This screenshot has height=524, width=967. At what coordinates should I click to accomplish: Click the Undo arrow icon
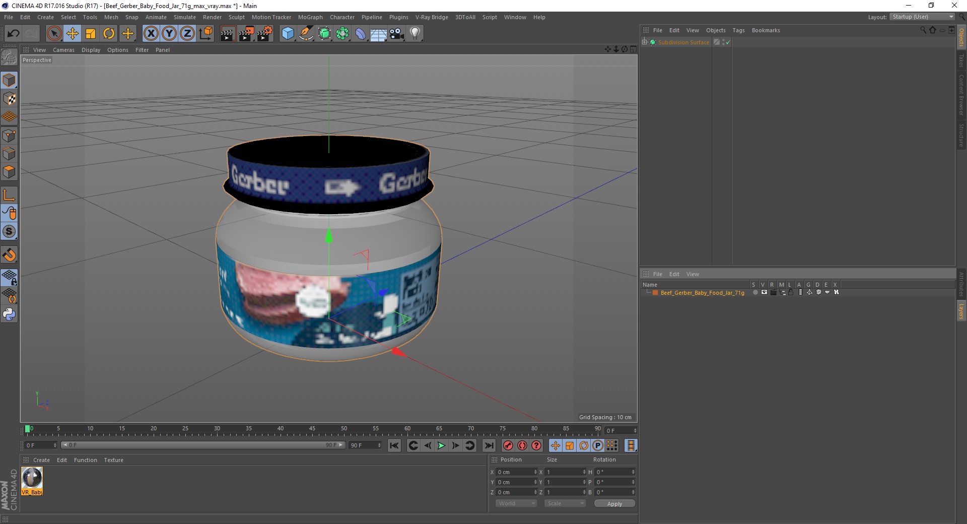click(13, 34)
